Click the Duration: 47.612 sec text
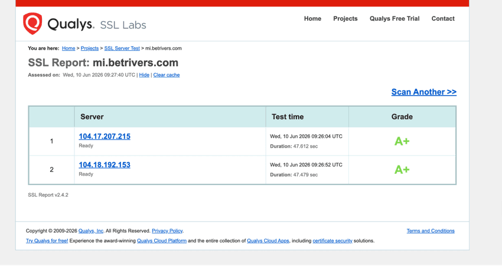 click(294, 147)
